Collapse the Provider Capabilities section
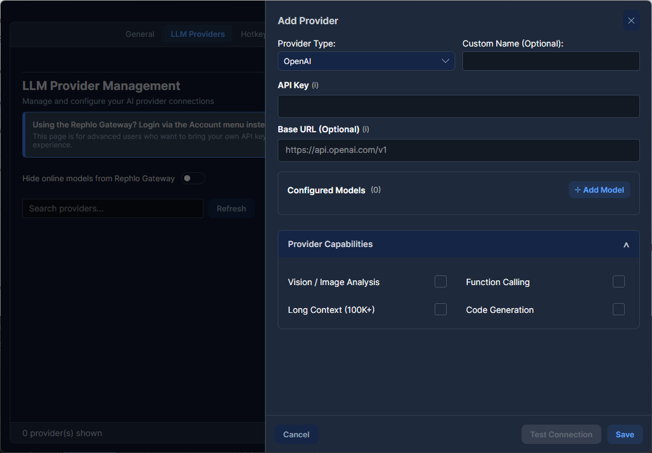The height and width of the screenshot is (453, 652). [626, 245]
